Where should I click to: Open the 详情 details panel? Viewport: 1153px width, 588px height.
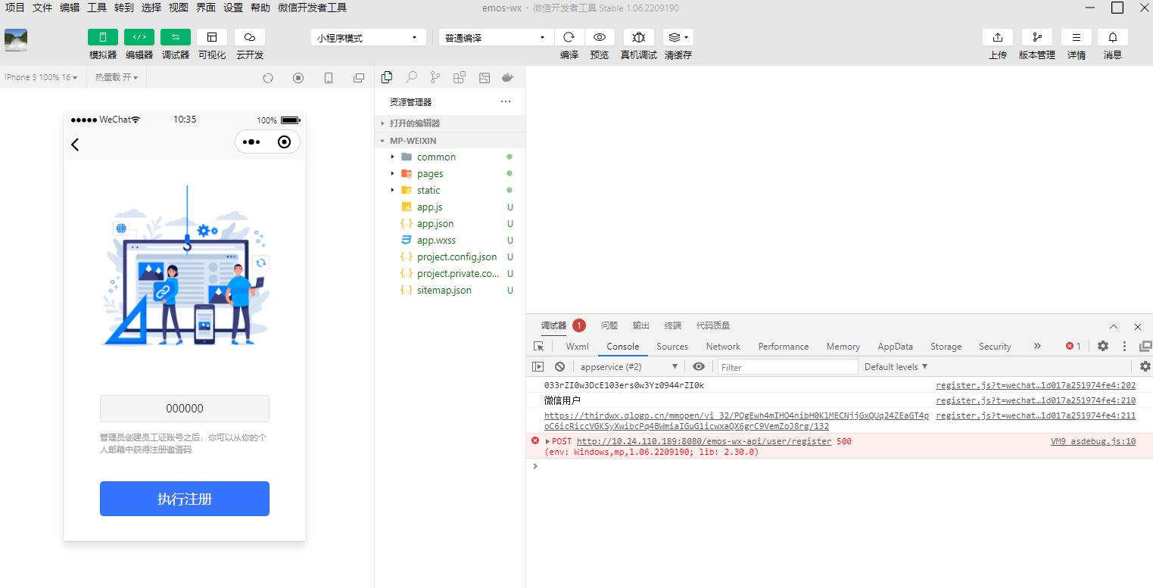(1077, 37)
